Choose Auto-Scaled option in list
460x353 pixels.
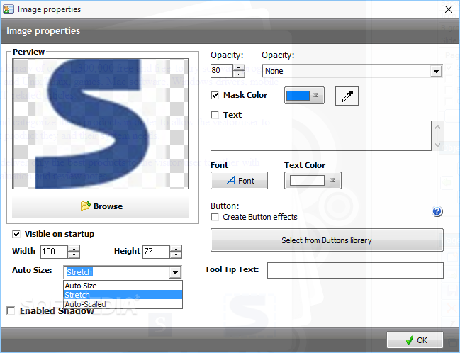123,303
